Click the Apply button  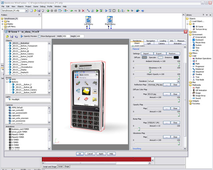coord(101,154)
